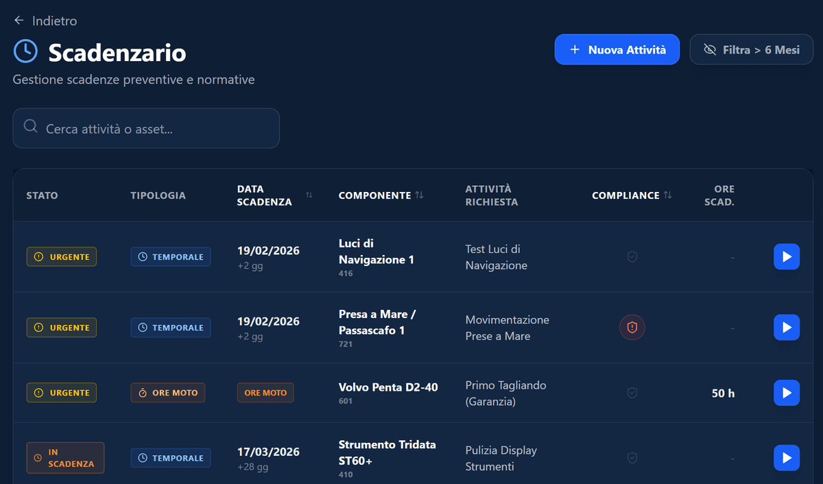
Task: Click the clock icon beside the Scadenzario title
Action: tap(25, 51)
